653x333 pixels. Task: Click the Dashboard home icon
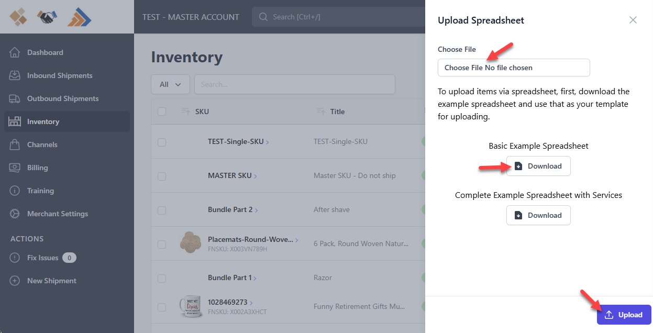[x=15, y=52]
